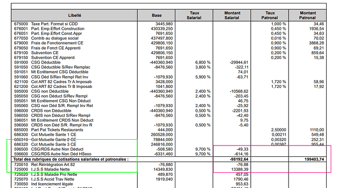Select the 6,800 % CSG Déductible rate
The height and width of the screenshot is (188, 338).
(x=203, y=63)
